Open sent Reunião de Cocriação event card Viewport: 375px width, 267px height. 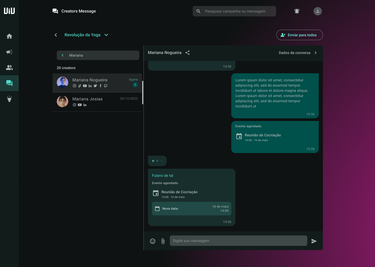pyautogui.click(x=275, y=137)
